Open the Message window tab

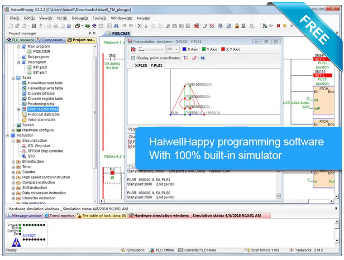(x=24, y=216)
